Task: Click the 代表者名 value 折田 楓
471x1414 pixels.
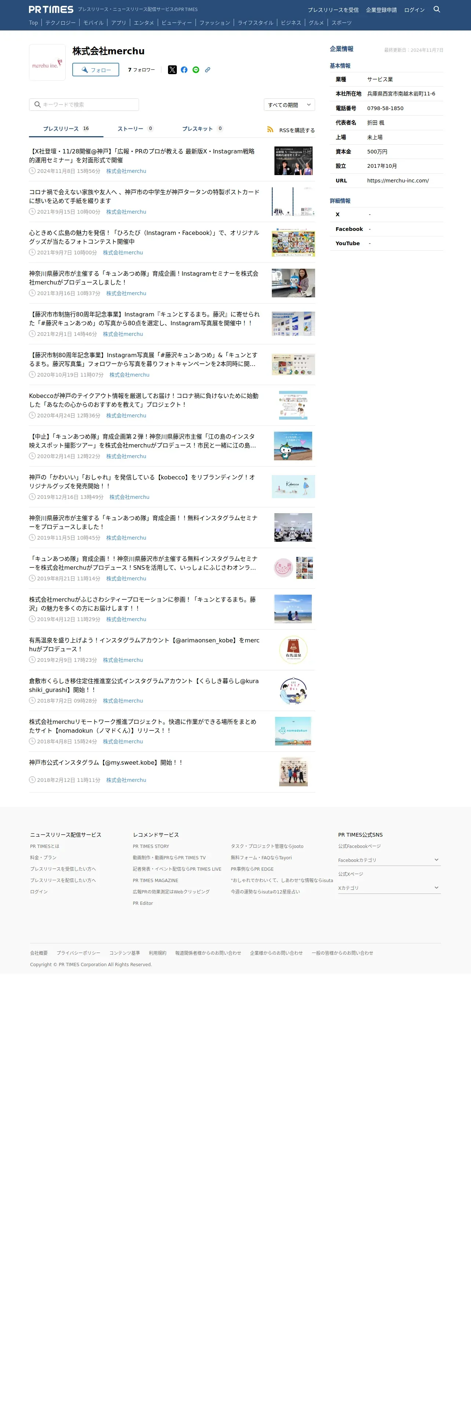Action: (x=376, y=123)
